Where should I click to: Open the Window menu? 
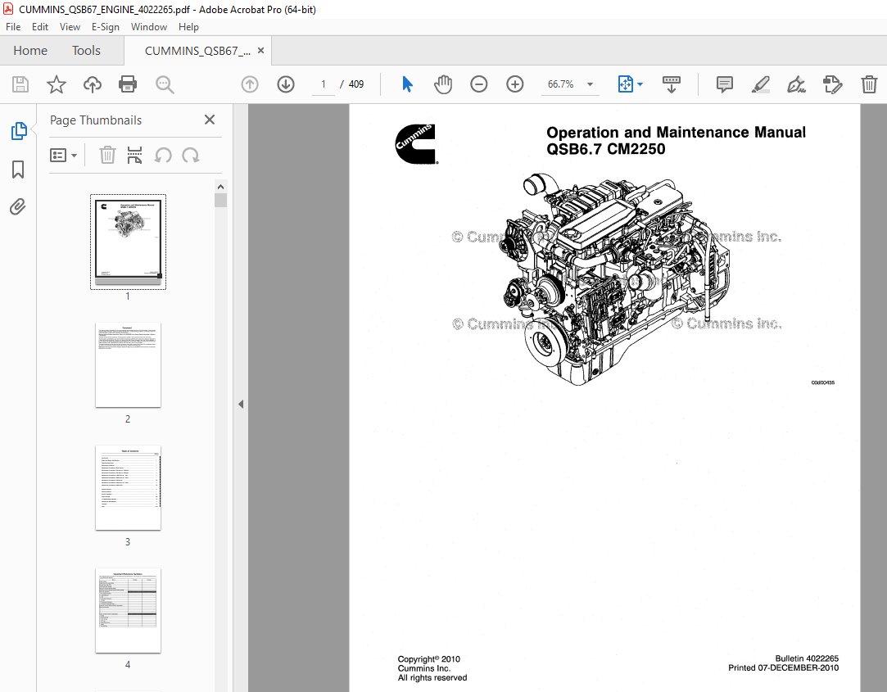(149, 26)
